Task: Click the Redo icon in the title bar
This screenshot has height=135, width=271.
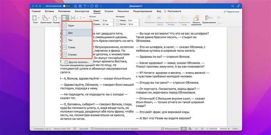Action: click(x=92, y=6)
